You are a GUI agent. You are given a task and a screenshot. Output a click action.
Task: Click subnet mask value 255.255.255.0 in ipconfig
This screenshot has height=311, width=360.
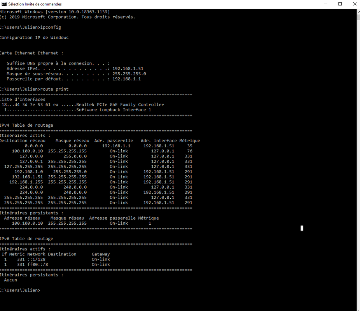129,74
